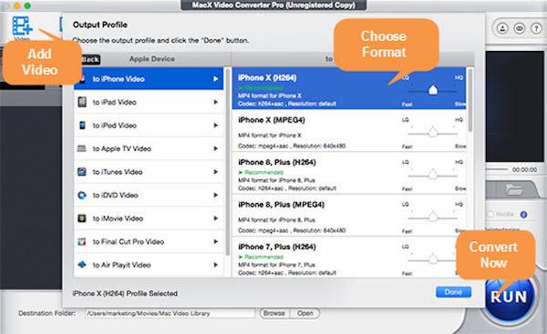Click the category list scrollbar
The height and width of the screenshot is (334, 547).
227,162
